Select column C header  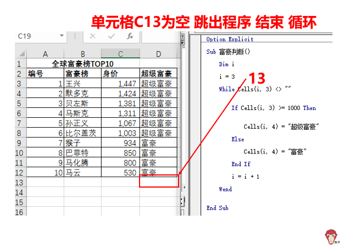click(x=120, y=54)
